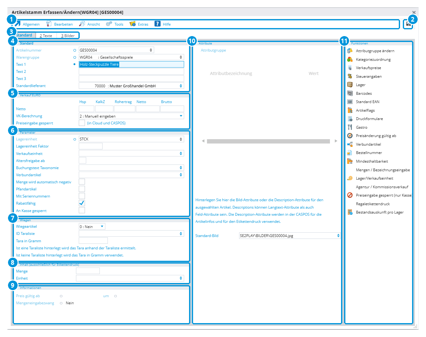
Task: Click the Bestellnummer icon
Action: pos(350,153)
